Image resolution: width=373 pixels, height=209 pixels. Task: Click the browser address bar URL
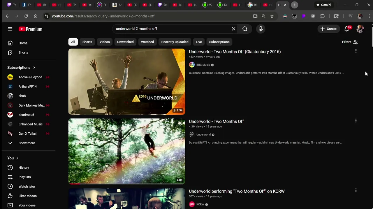[103, 16]
